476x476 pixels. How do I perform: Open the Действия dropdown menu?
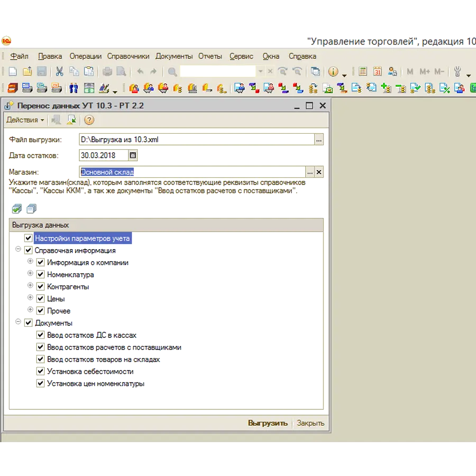25,120
